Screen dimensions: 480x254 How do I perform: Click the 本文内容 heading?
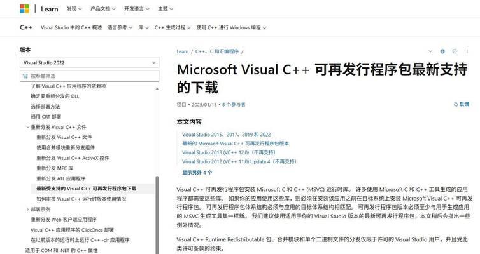189,122
